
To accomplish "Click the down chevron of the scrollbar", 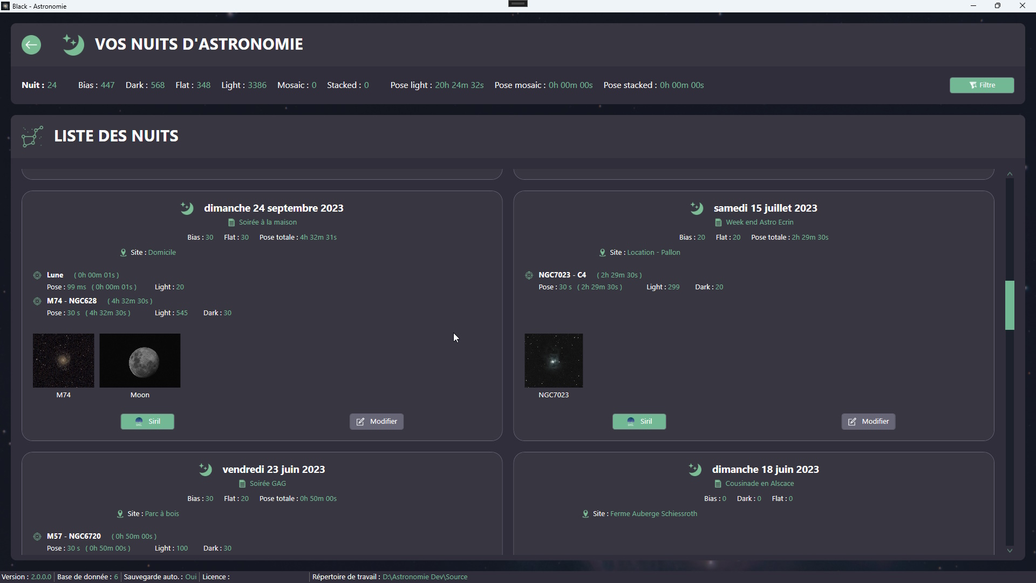I will [x=1010, y=551].
